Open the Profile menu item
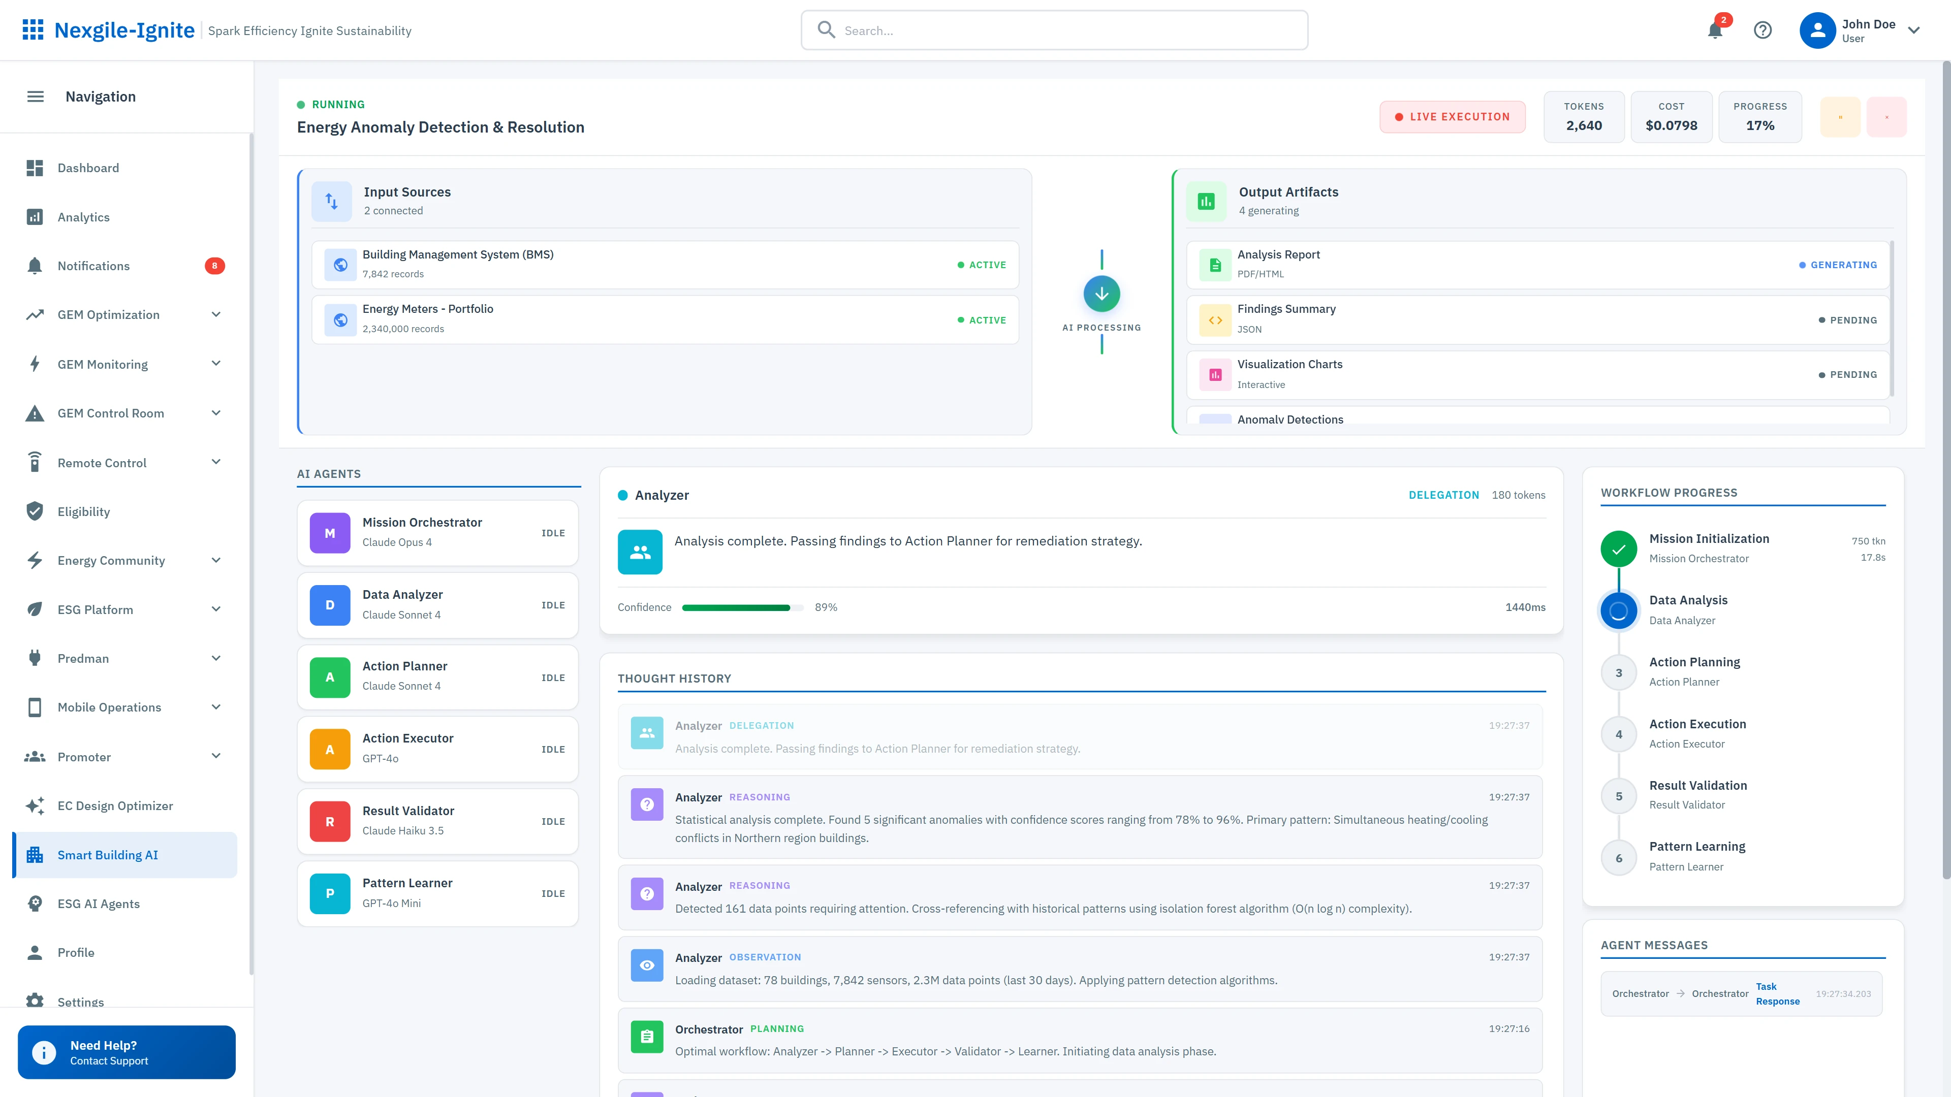 point(77,952)
